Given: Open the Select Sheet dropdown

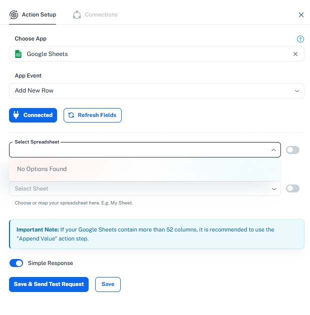Looking at the screenshot, I should pyautogui.click(x=145, y=188).
